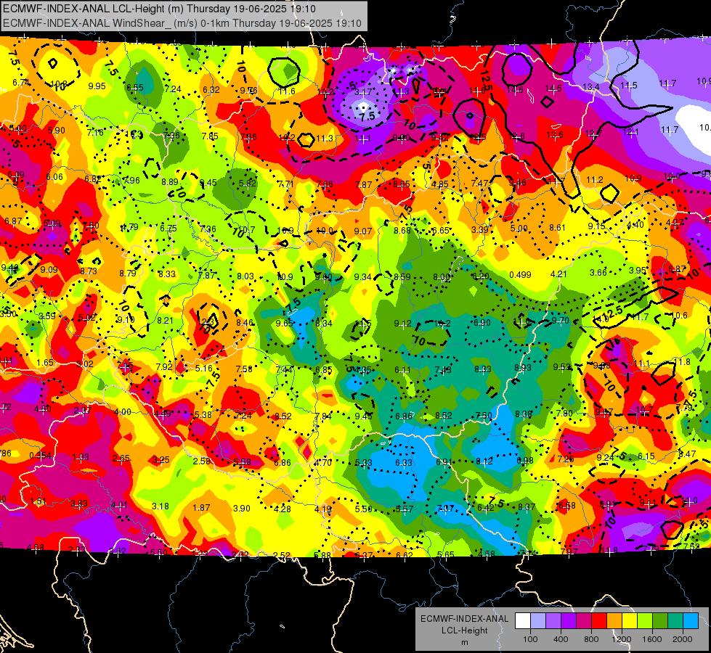
Task: Click the magenta-pink legend swatch
Action: pyautogui.click(x=584, y=621)
